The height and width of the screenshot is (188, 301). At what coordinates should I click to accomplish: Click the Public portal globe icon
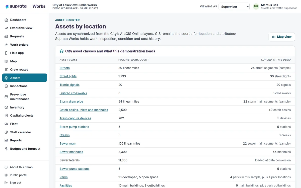click(x=6, y=175)
